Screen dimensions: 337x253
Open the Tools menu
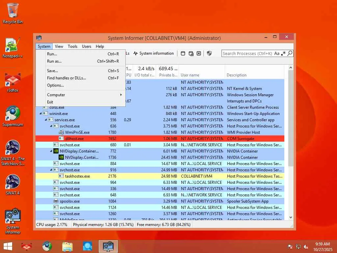72,46
